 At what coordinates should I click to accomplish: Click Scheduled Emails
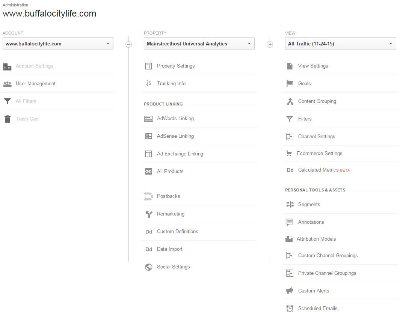[x=317, y=308]
